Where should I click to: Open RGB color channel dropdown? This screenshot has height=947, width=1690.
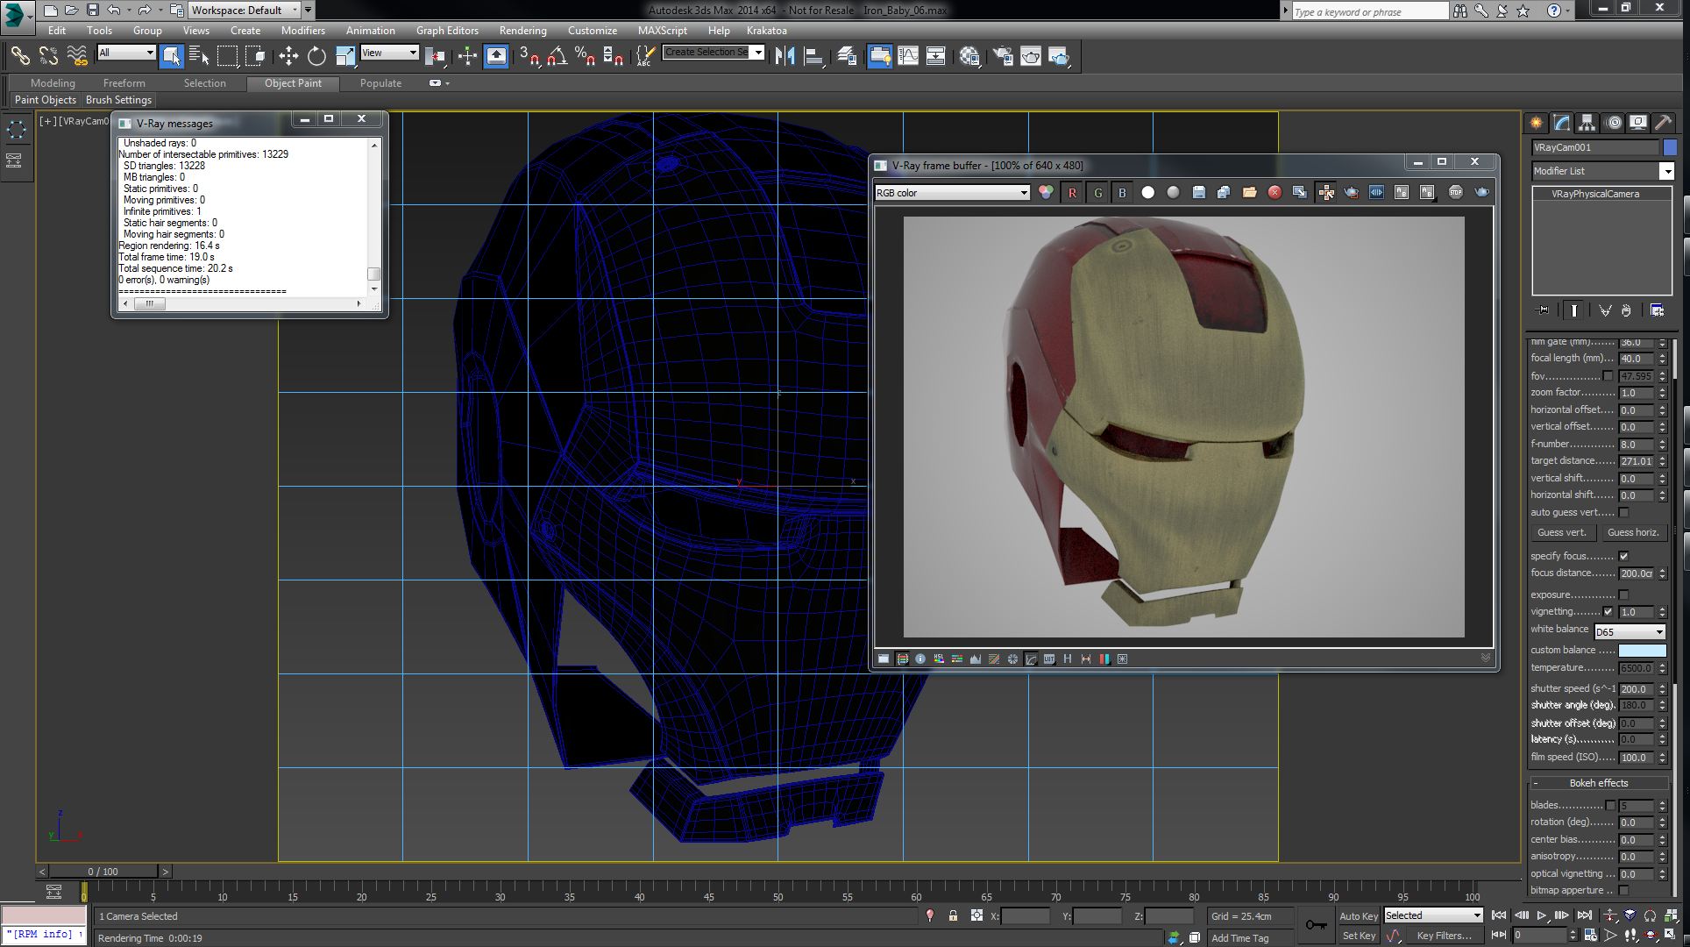952,193
